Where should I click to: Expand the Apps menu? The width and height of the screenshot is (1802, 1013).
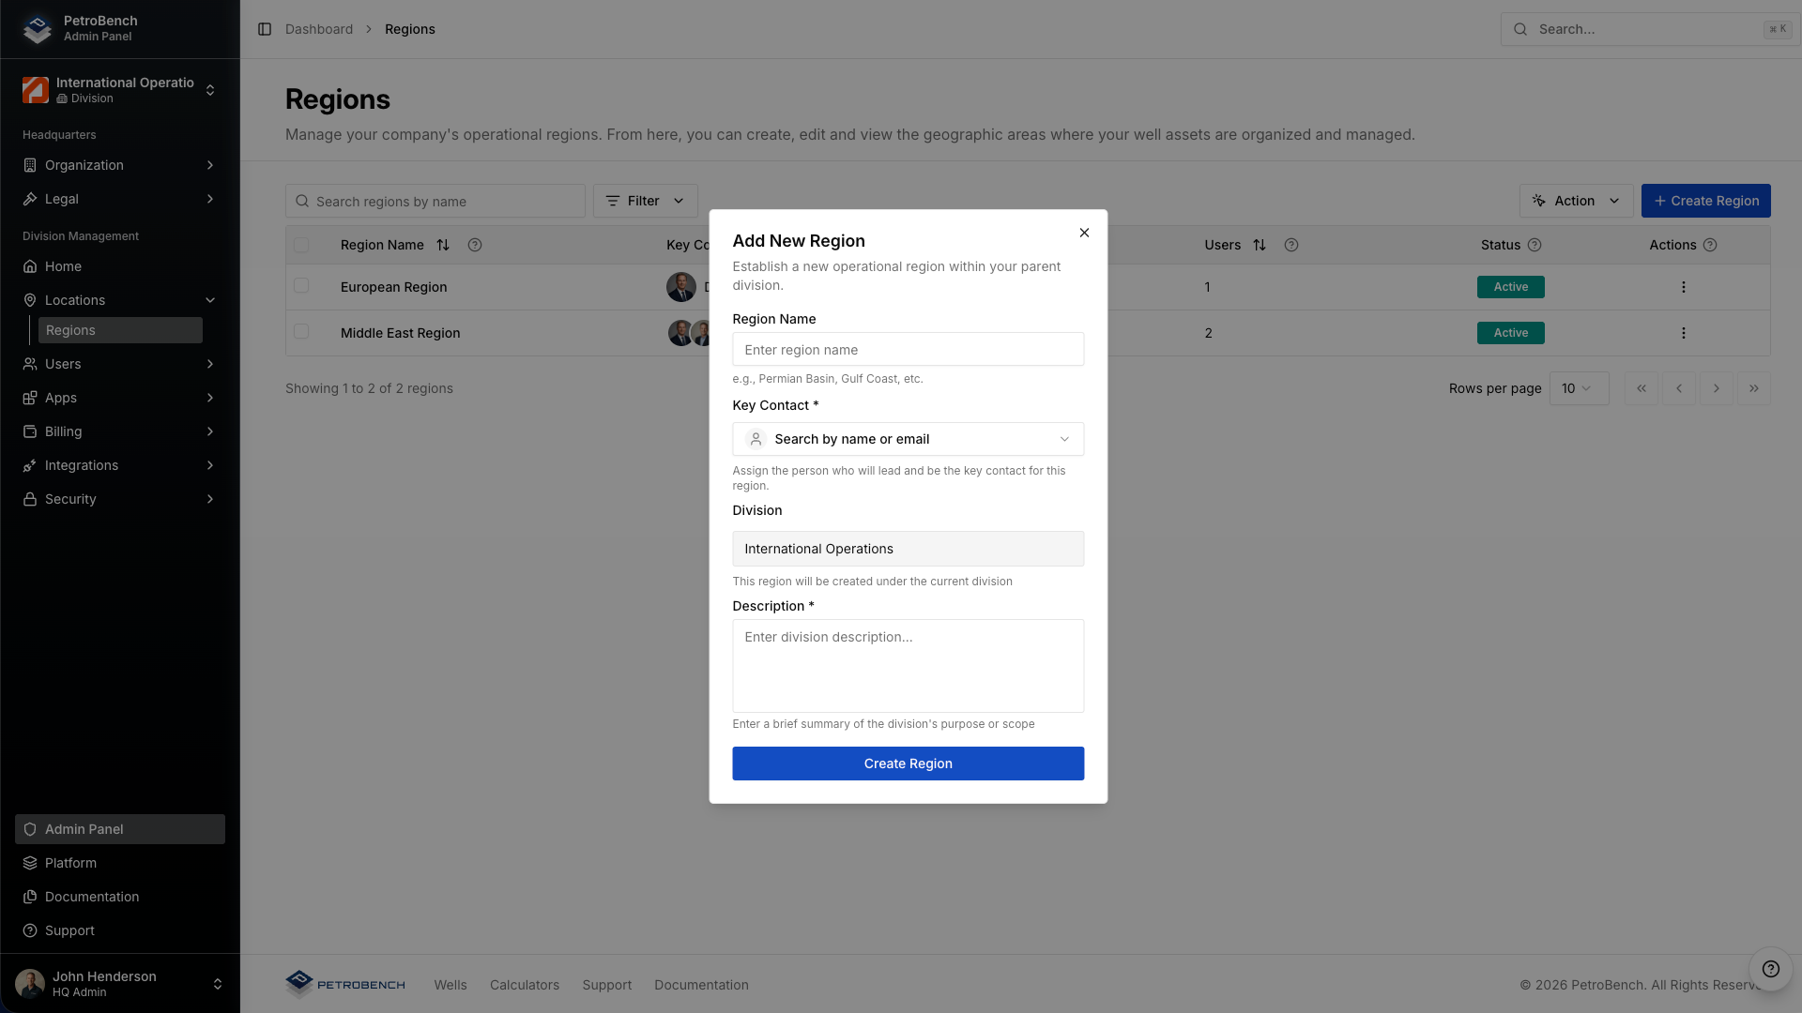[120, 398]
